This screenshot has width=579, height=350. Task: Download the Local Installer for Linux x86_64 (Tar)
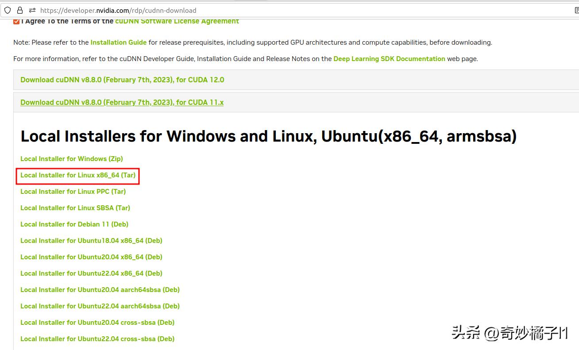[x=77, y=175]
